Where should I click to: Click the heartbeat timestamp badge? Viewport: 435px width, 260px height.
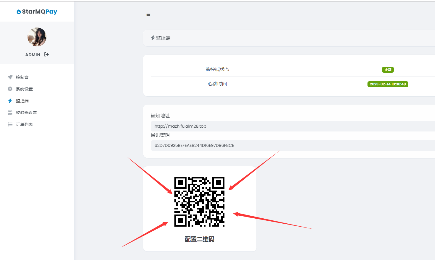[388, 84]
